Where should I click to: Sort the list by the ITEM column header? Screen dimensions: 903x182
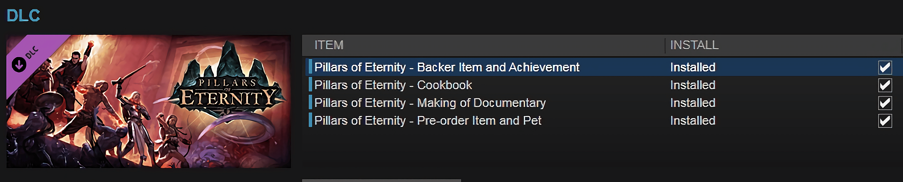pyautogui.click(x=329, y=45)
